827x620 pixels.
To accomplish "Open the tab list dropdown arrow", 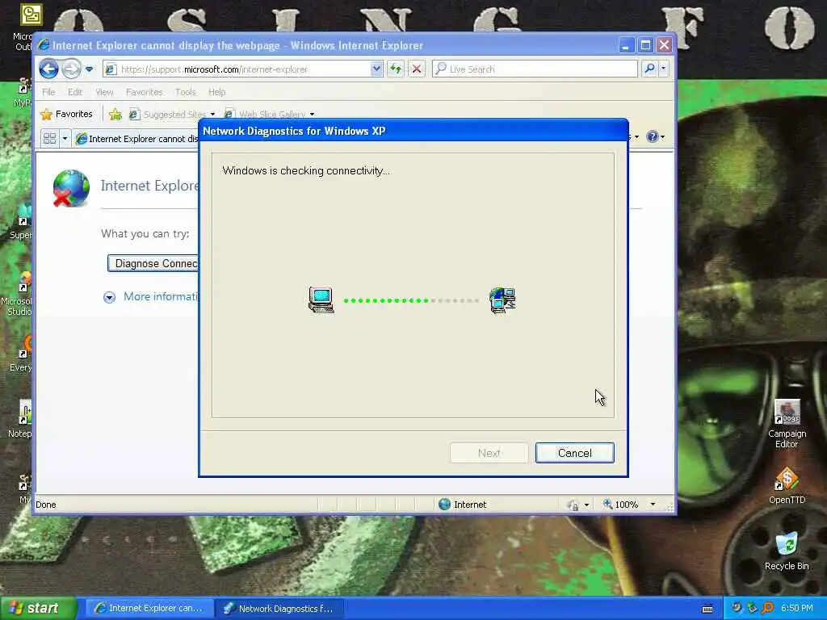I will [x=65, y=138].
